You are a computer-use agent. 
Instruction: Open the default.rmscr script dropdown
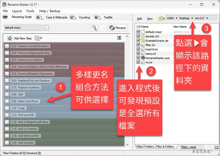46,28
